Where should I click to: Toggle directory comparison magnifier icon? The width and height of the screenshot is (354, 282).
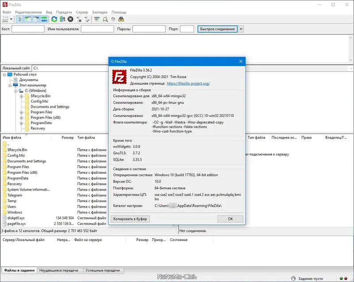tap(105, 20)
